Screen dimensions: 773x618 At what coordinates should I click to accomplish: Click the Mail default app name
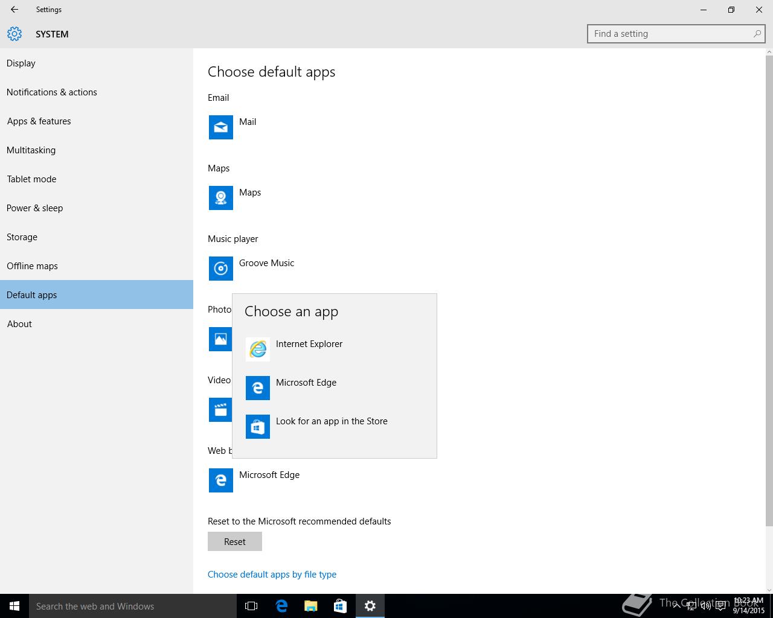pyautogui.click(x=248, y=122)
